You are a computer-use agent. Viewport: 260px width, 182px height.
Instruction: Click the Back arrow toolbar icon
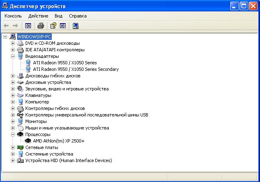click(6, 26)
